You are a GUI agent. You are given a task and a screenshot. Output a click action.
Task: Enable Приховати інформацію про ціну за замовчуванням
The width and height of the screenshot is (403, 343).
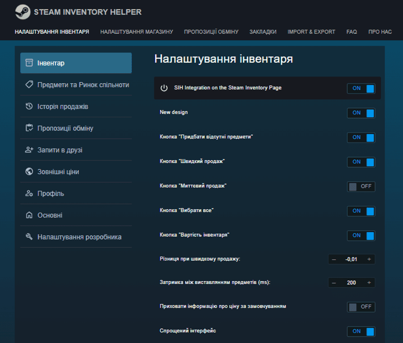click(361, 307)
